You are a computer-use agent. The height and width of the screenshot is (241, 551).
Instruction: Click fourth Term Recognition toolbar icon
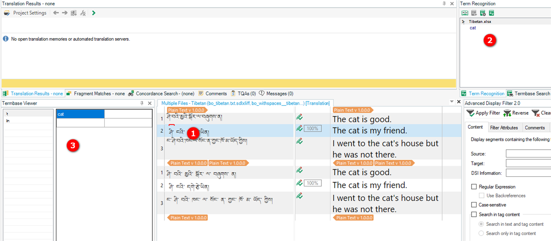(x=491, y=13)
